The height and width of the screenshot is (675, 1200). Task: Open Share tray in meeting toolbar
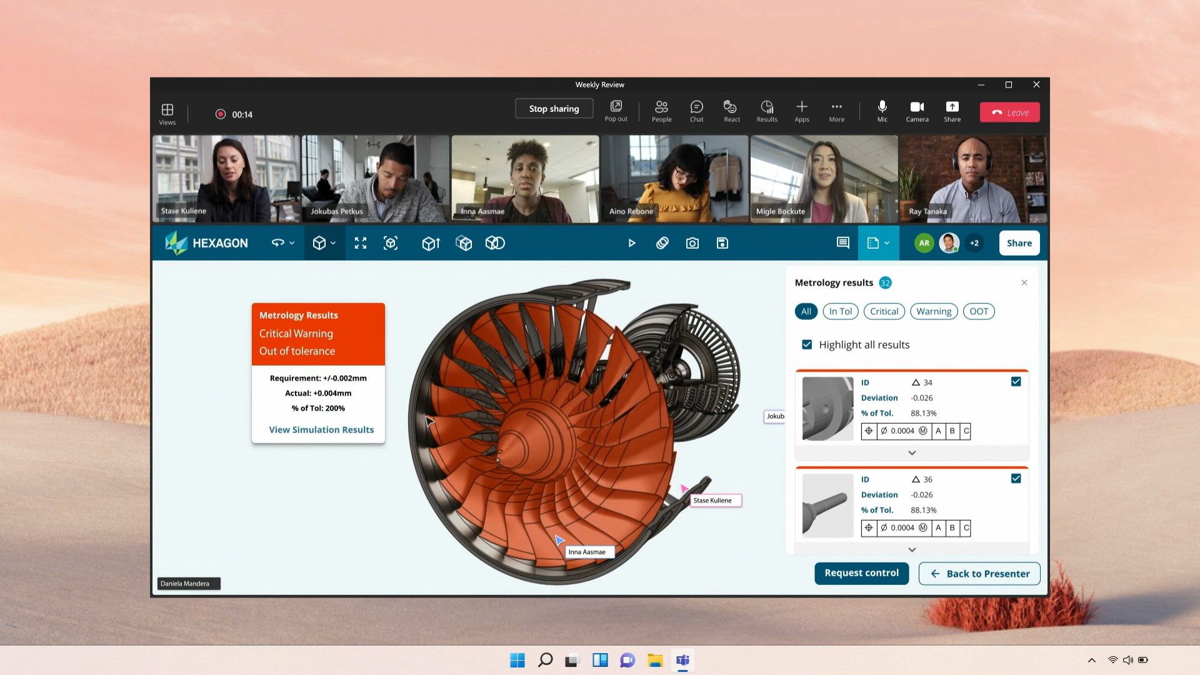tap(952, 111)
